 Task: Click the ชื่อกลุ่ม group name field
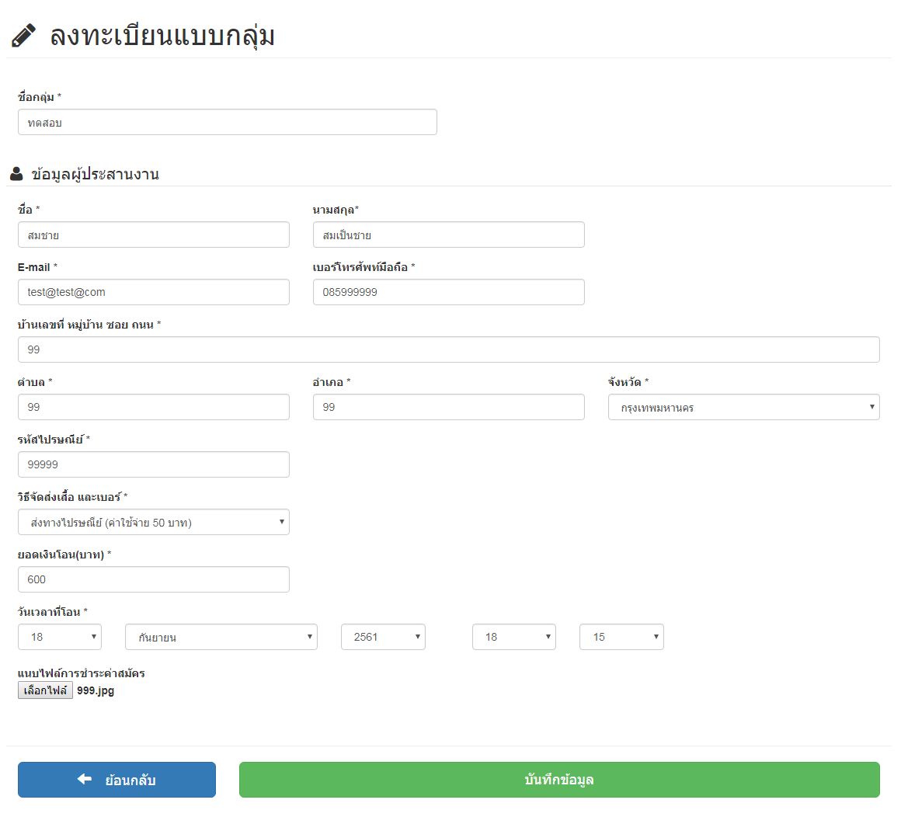click(x=227, y=122)
